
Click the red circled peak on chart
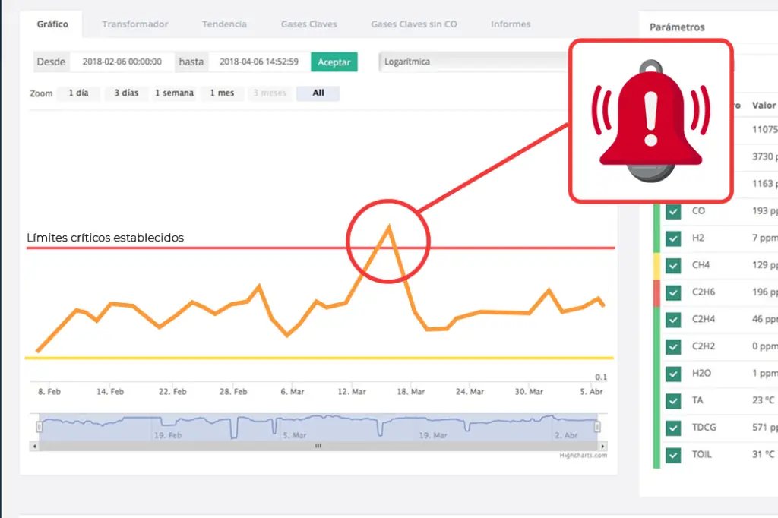[389, 241]
